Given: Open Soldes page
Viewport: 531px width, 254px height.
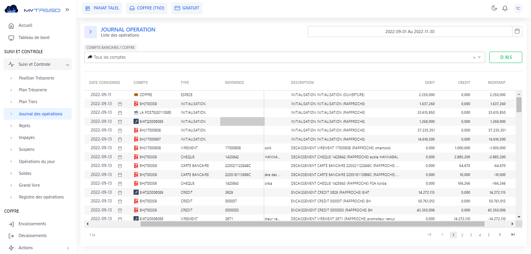Looking at the screenshot, I should [x=25, y=173].
